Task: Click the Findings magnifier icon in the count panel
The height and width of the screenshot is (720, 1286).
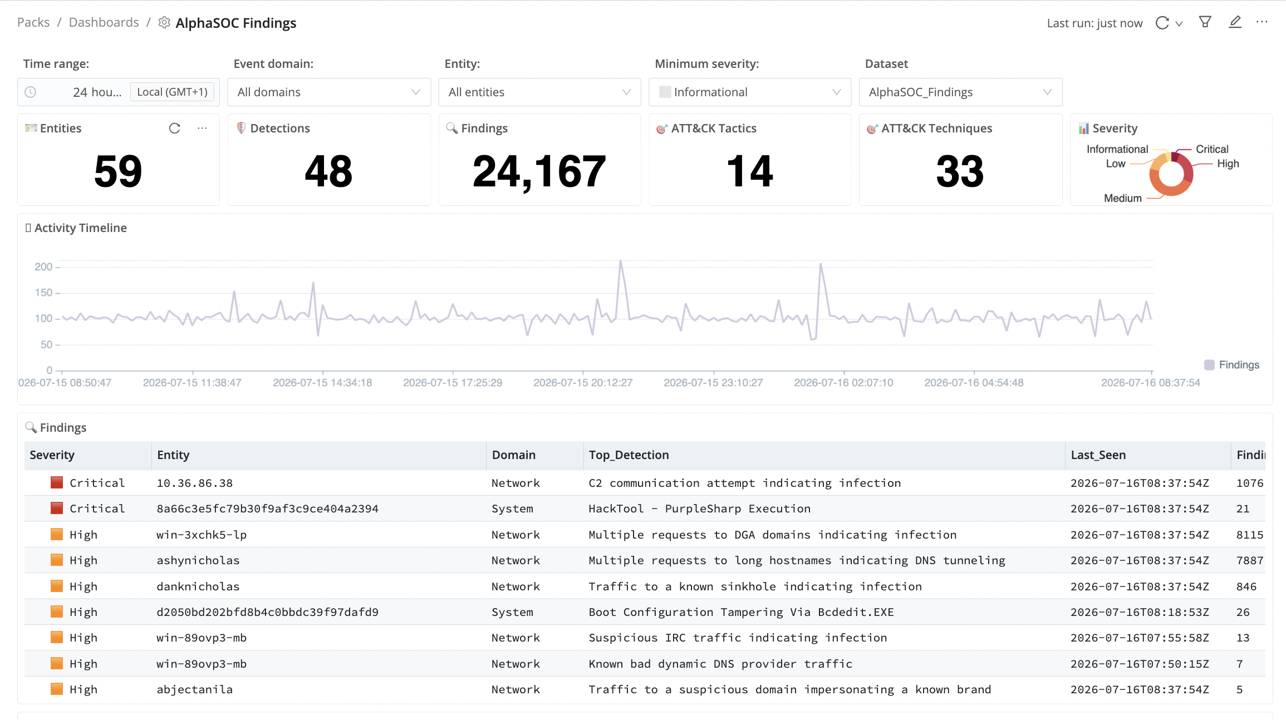Action: [451, 128]
